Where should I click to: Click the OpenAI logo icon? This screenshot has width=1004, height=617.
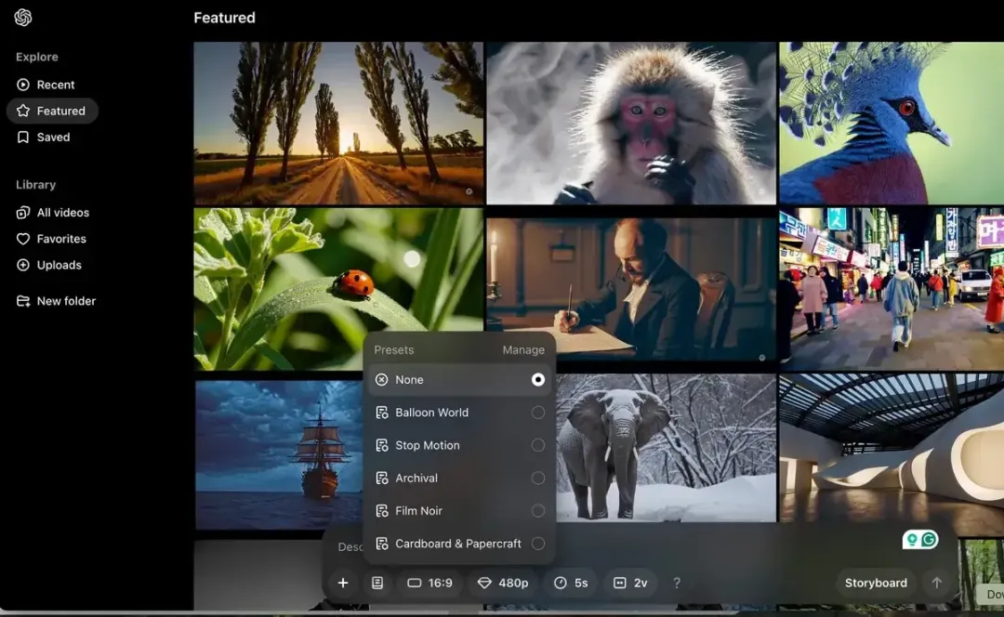pyautogui.click(x=23, y=18)
